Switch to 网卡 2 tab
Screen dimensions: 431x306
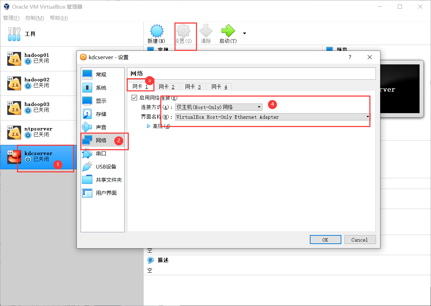[x=167, y=87]
